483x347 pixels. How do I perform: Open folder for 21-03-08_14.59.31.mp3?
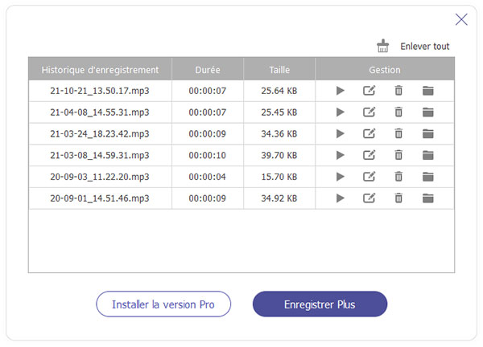coord(428,155)
